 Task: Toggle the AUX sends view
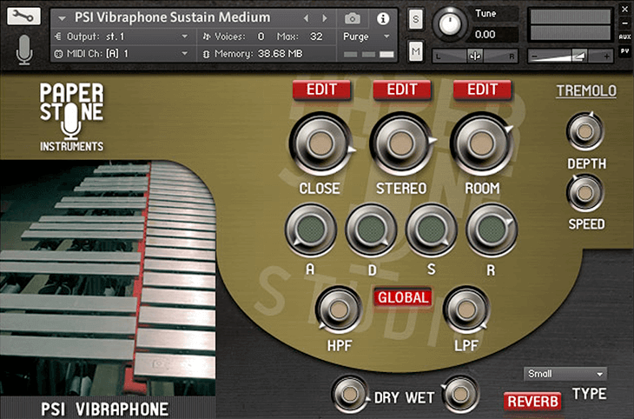[624, 37]
